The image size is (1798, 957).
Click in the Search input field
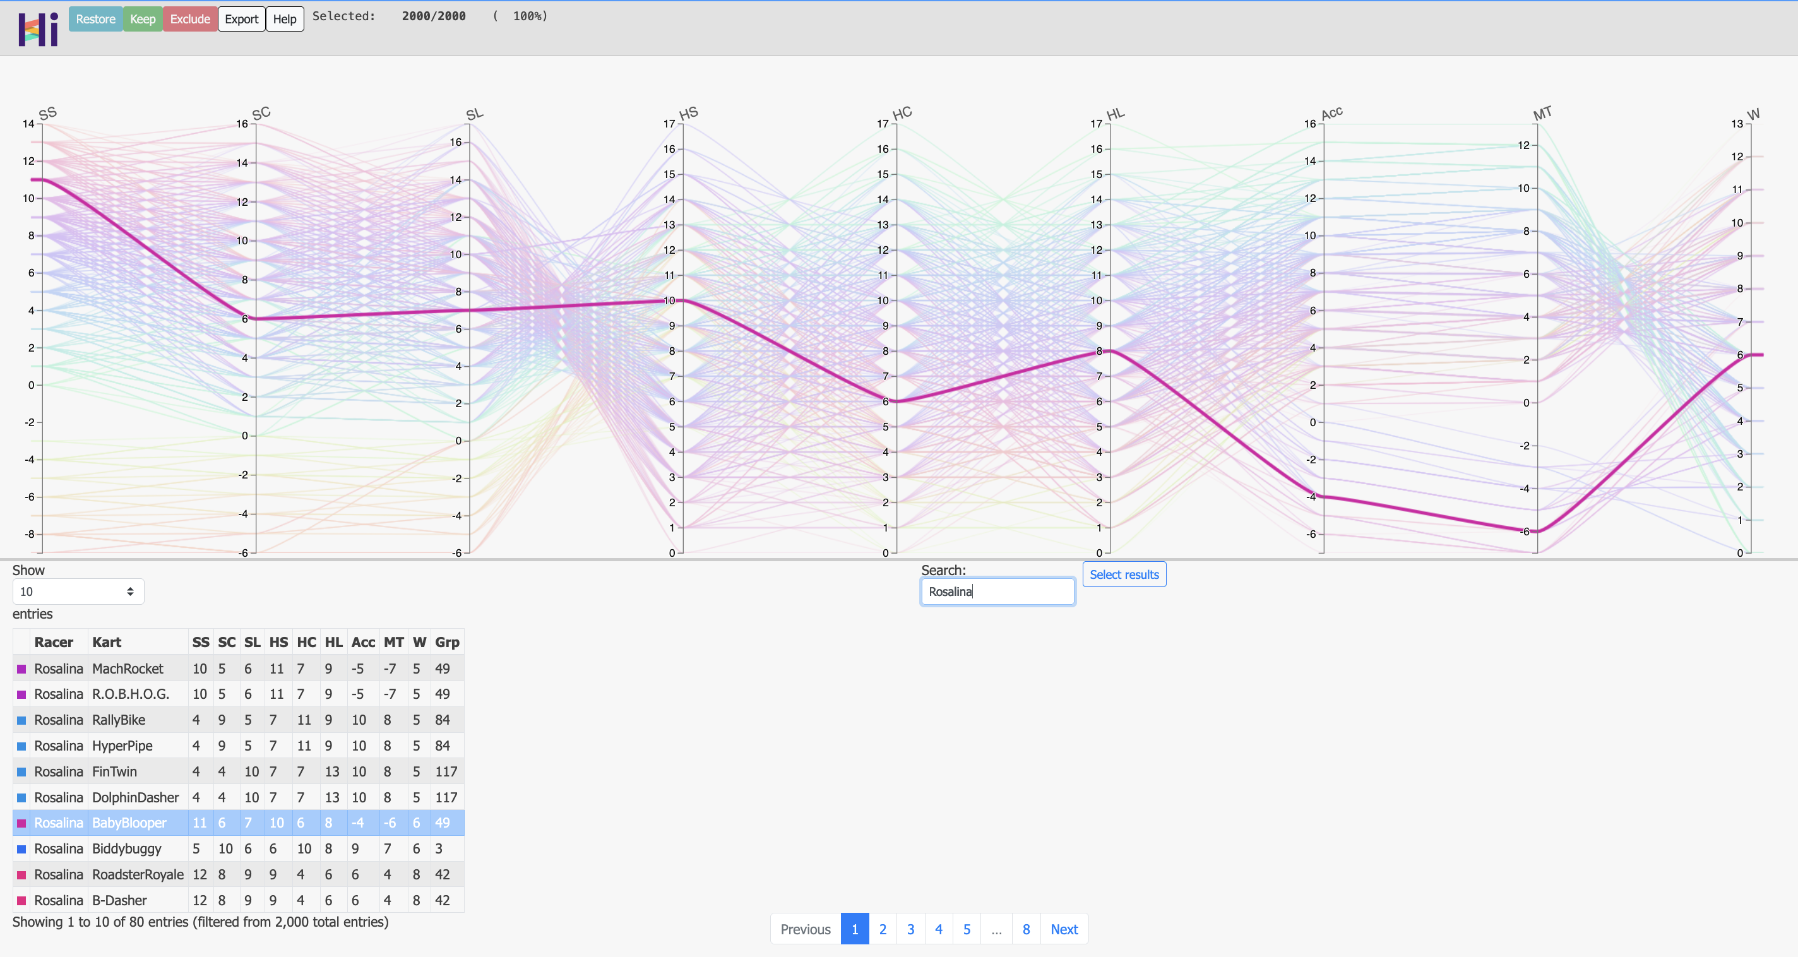click(x=997, y=591)
